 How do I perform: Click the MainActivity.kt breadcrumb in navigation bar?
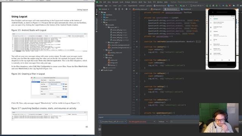(160, 6)
